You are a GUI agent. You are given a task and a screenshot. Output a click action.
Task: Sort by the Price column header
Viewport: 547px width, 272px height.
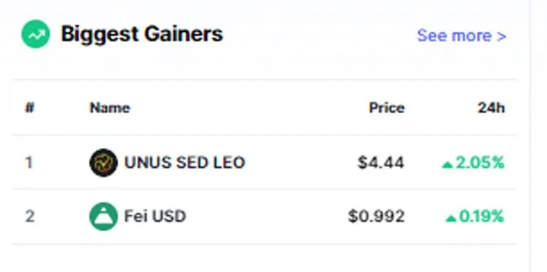(x=387, y=108)
